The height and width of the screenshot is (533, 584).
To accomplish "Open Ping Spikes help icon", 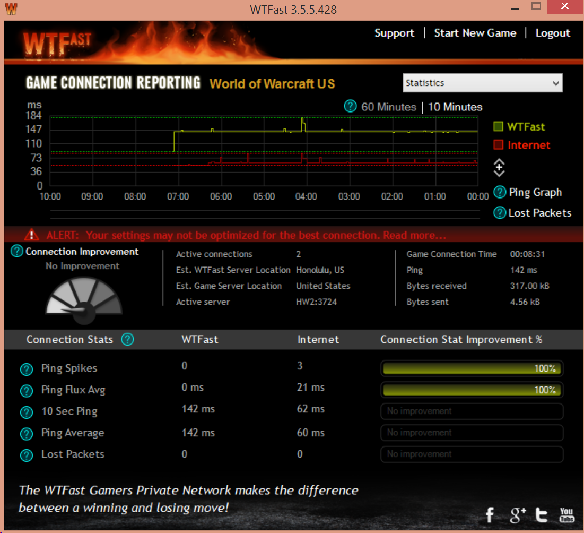I will [27, 369].
